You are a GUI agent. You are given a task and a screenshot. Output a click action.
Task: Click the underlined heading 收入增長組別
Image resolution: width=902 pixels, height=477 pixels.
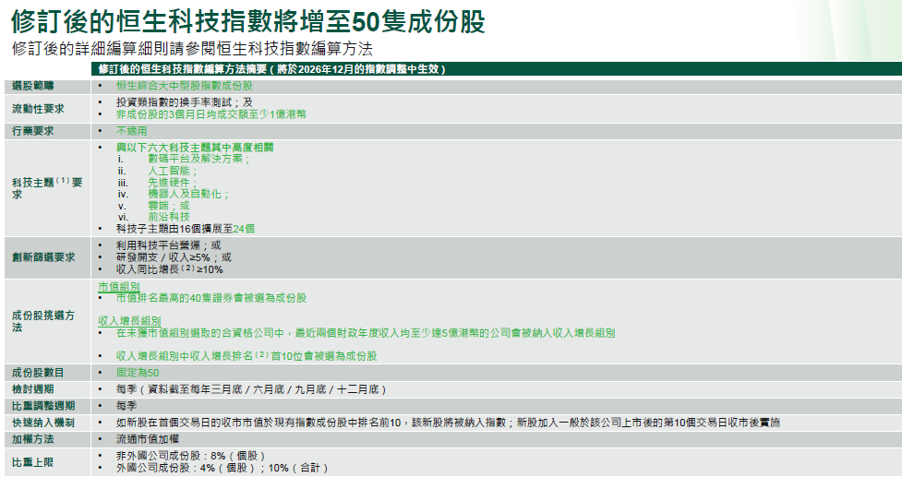129,321
